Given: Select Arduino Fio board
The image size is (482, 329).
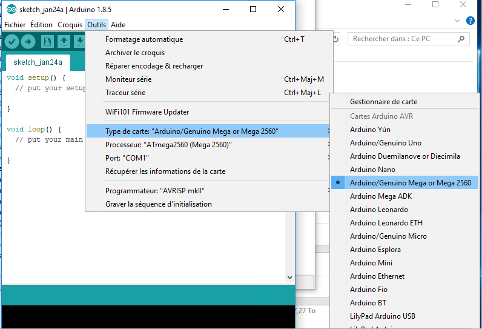Looking at the screenshot, I should [404, 290].
